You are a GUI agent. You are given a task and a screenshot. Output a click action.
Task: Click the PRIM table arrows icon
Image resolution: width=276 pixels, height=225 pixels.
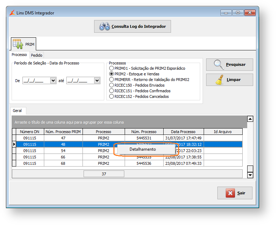(18, 44)
